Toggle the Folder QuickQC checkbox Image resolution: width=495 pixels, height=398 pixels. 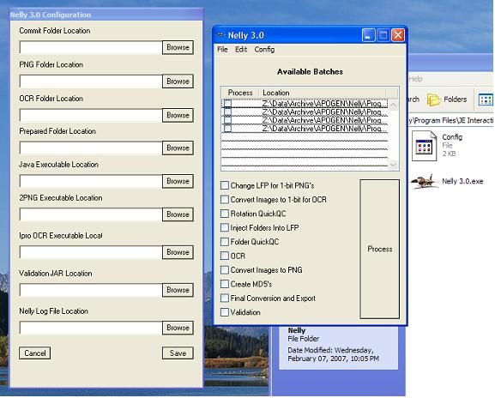pos(225,242)
